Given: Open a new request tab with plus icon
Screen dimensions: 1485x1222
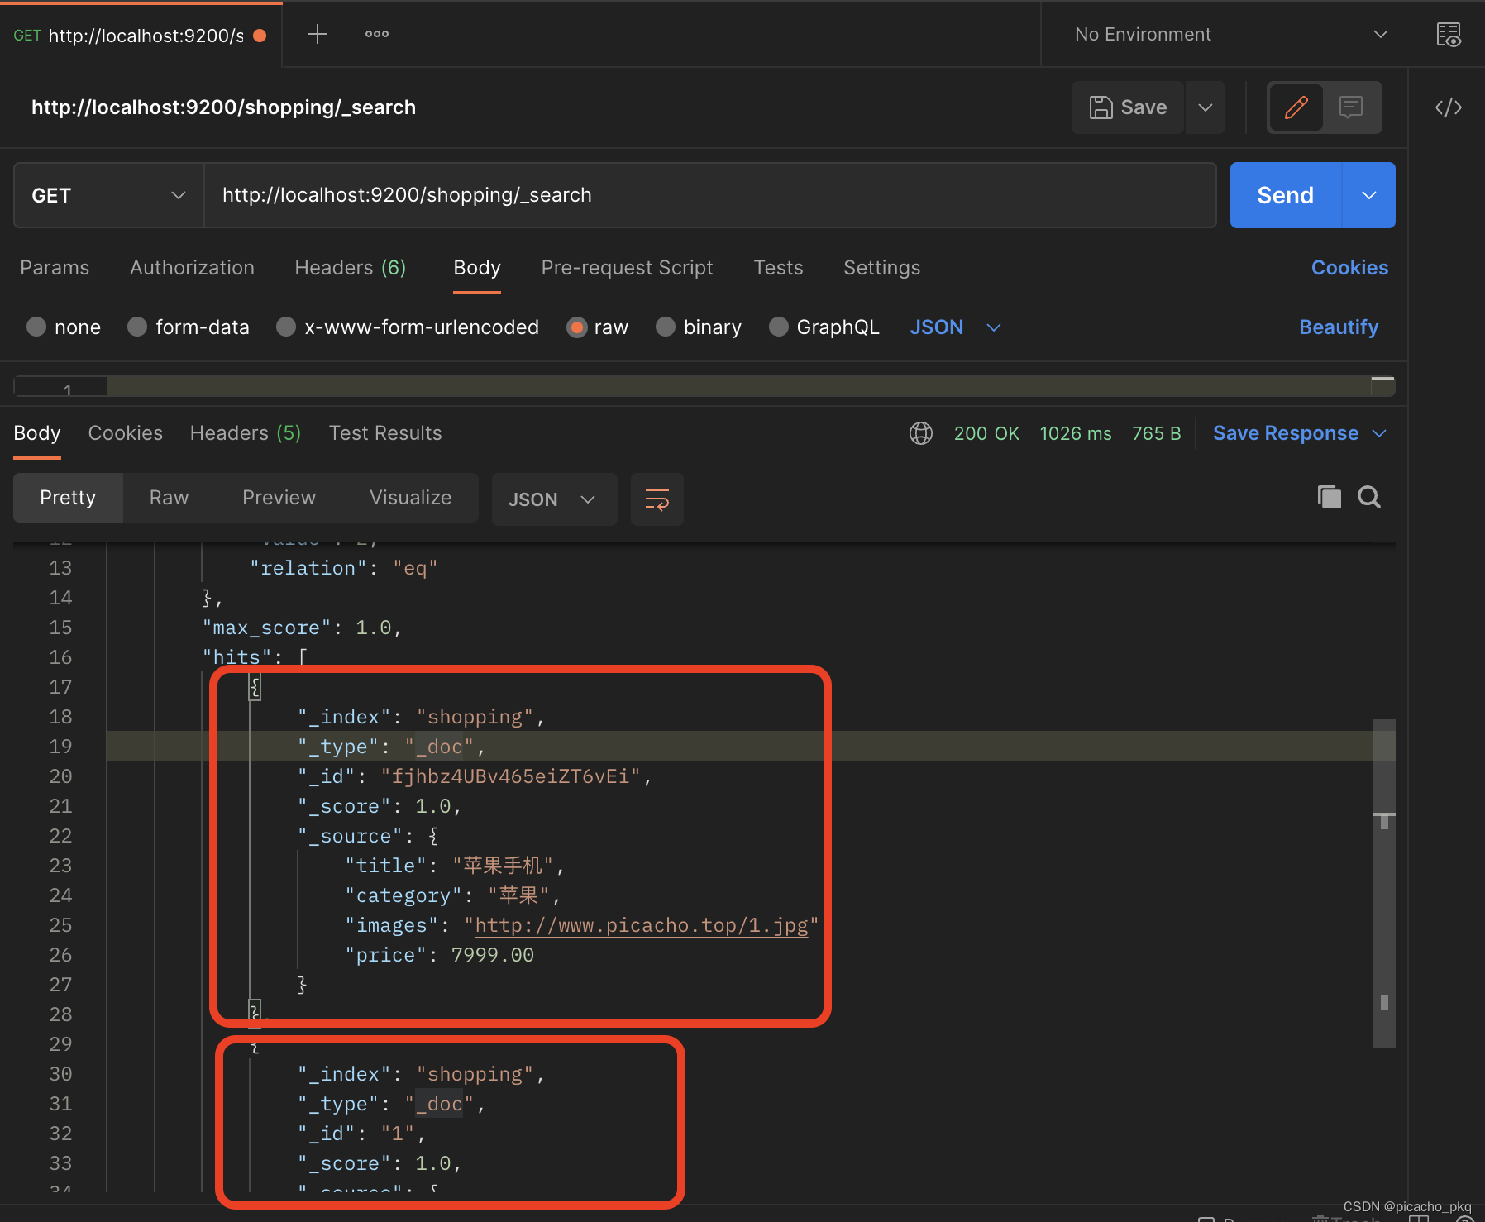Looking at the screenshot, I should tap(318, 34).
